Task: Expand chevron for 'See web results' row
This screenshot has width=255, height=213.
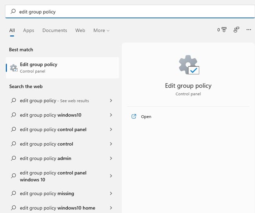Action: pyautogui.click(x=111, y=100)
